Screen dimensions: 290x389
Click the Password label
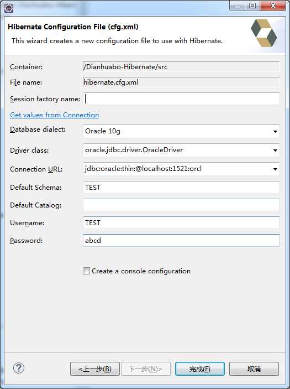pos(27,241)
